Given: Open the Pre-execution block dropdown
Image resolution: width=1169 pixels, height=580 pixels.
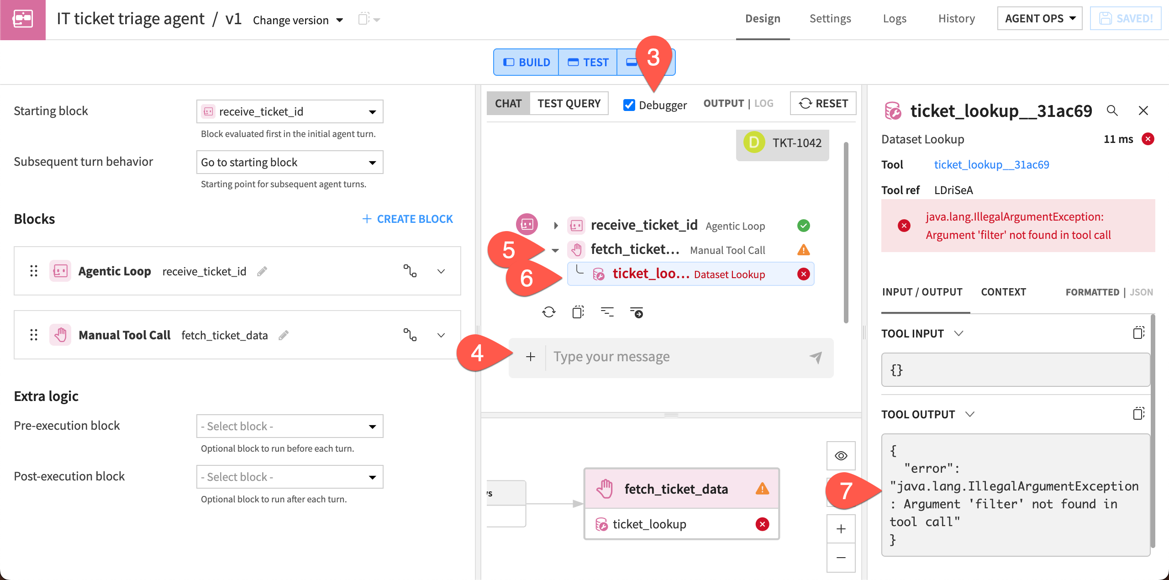Looking at the screenshot, I should [x=290, y=426].
